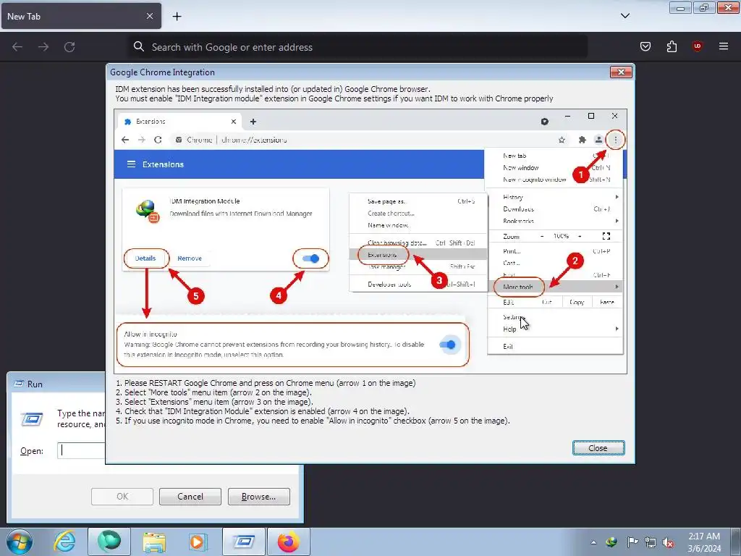Switch to Firefox via taskbar icon
This screenshot has width=741, height=556.
click(x=289, y=542)
